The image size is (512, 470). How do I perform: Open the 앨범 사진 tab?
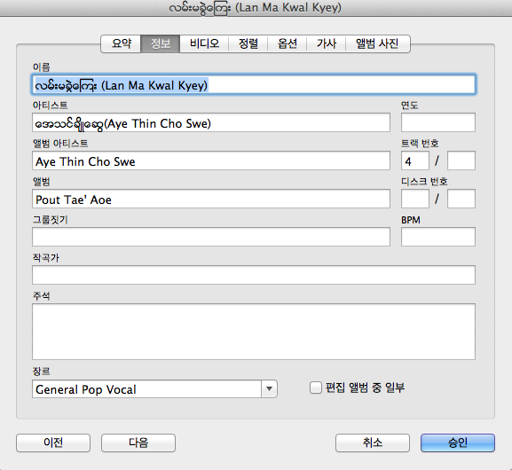[377, 43]
